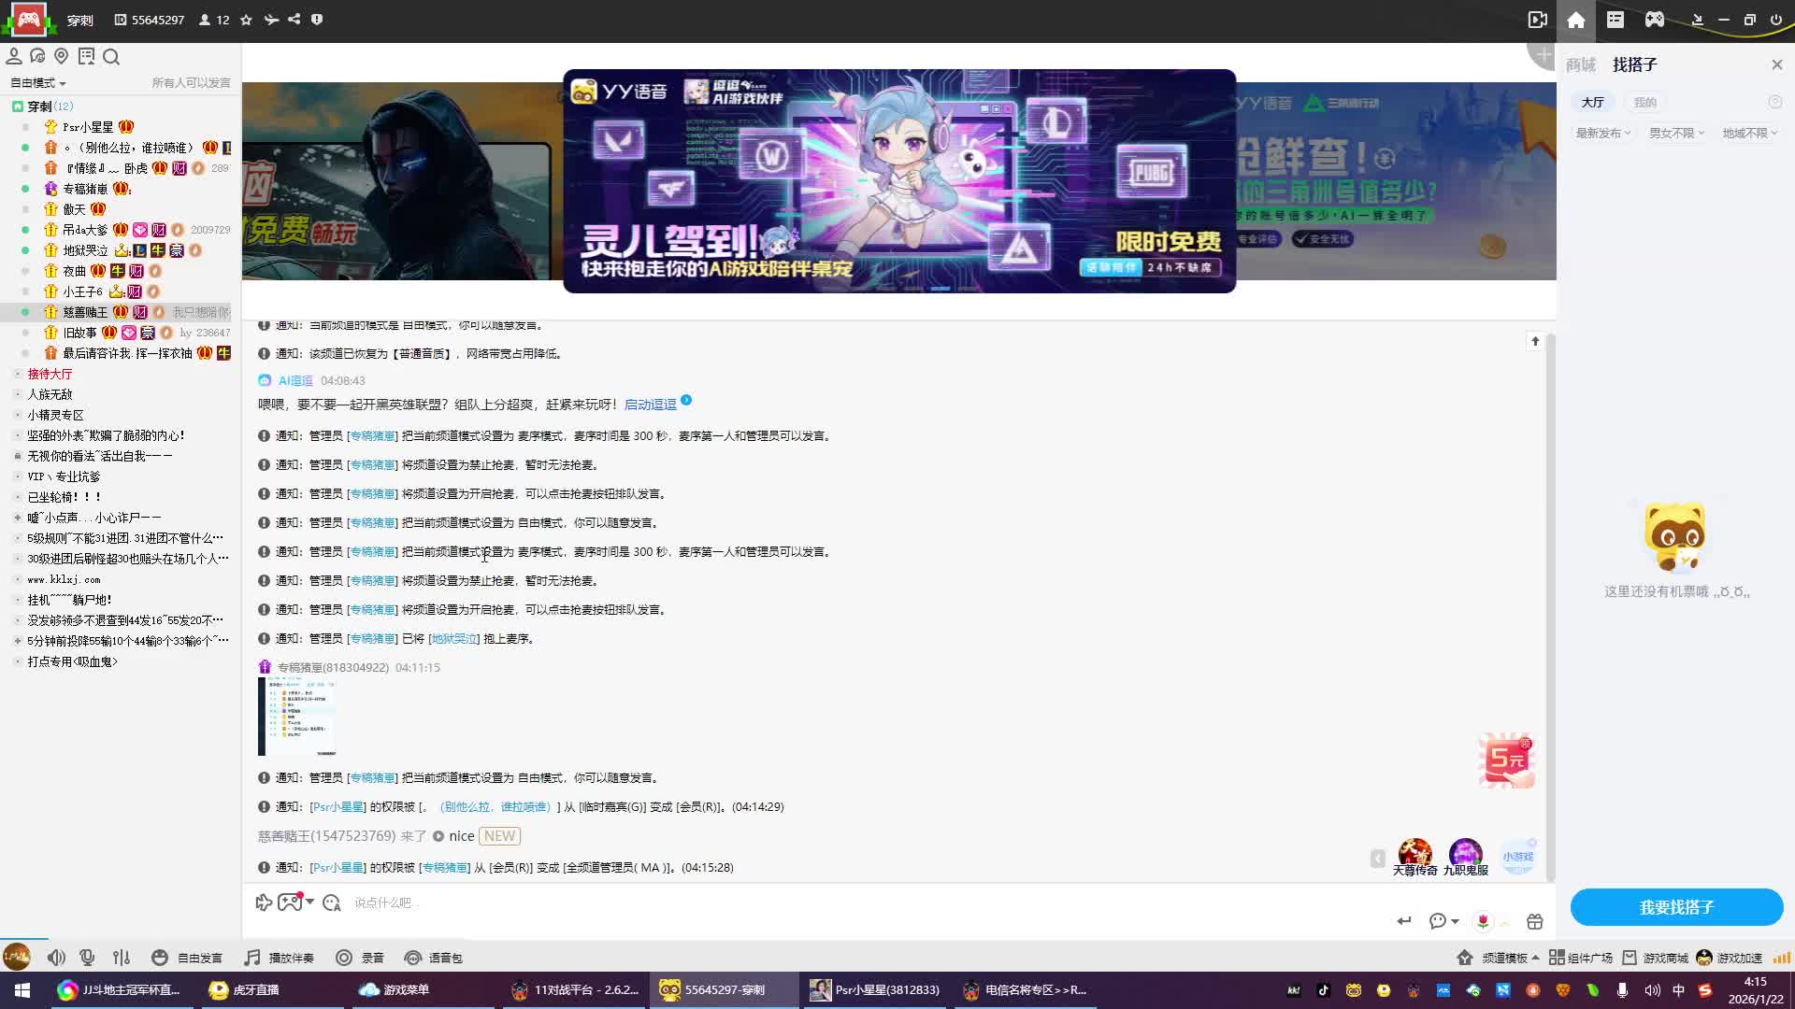The image size is (1795, 1009).
Task: Click the 我要找搭子 button
Action: 1676,907
